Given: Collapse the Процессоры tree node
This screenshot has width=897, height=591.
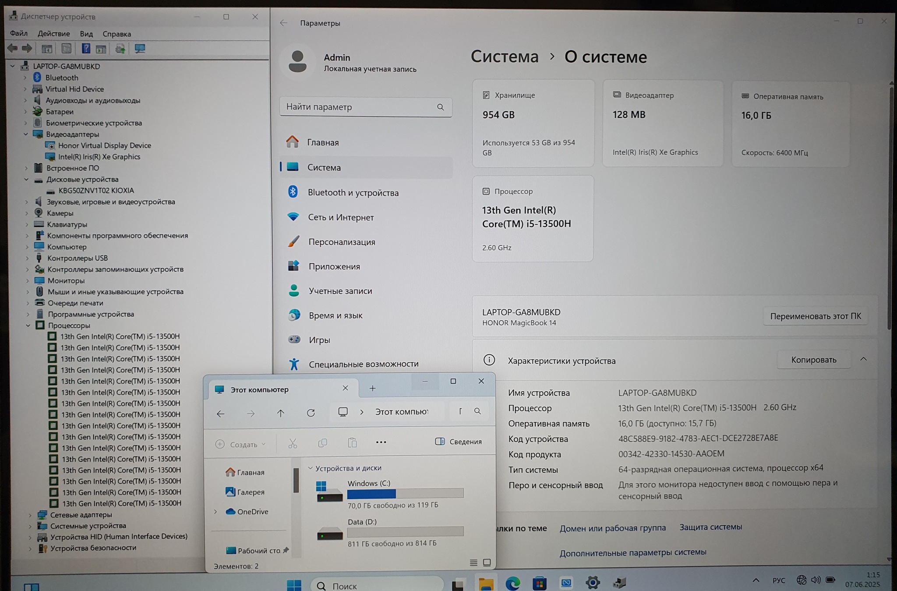Looking at the screenshot, I should tap(28, 325).
